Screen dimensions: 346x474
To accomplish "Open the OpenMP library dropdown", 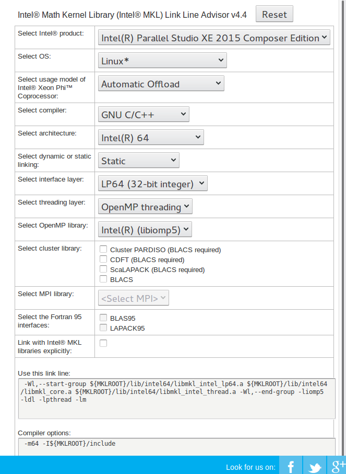I will click(x=145, y=229).
